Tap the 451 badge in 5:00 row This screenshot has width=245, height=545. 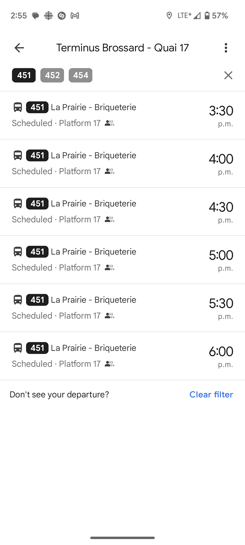pyautogui.click(x=37, y=251)
